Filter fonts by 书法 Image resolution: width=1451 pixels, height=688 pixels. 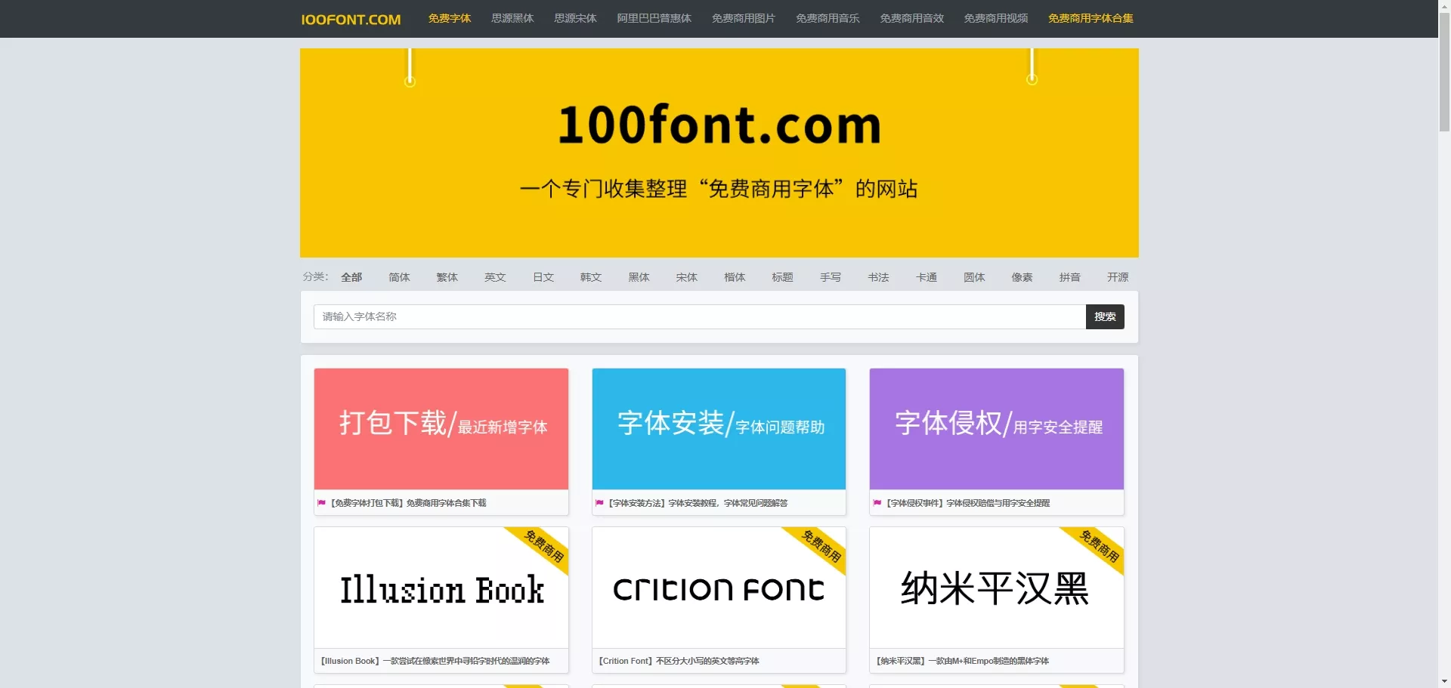coord(878,277)
